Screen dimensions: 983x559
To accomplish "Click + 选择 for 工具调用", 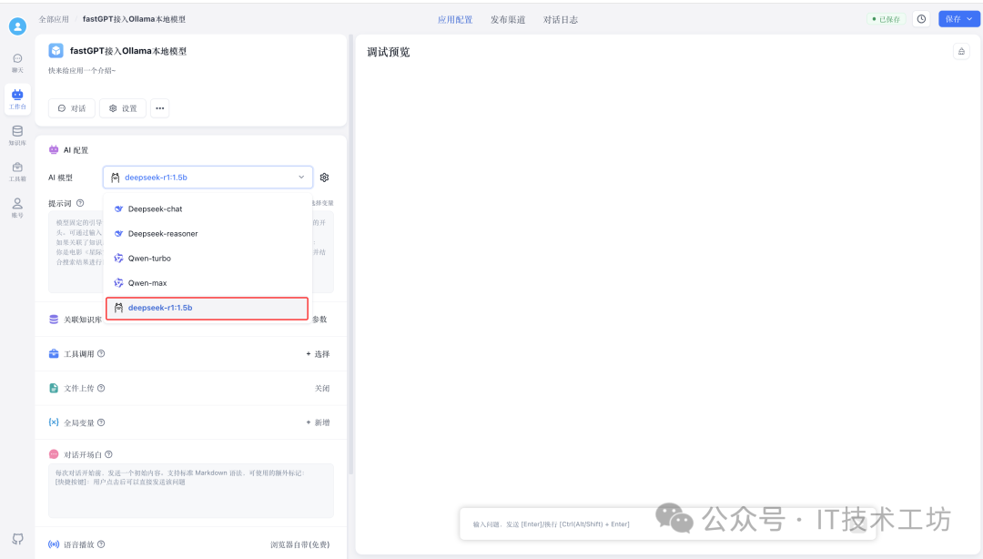I will 318,354.
